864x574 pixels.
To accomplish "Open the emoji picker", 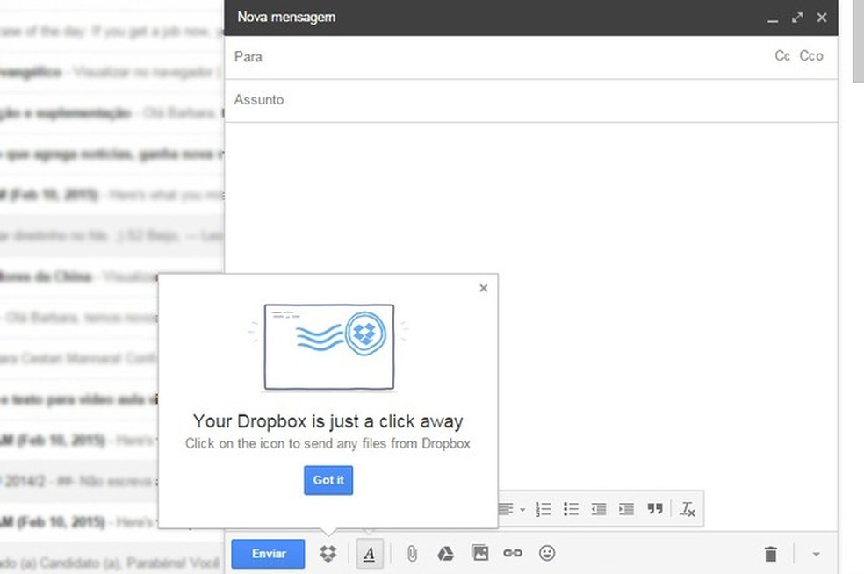I will [547, 553].
